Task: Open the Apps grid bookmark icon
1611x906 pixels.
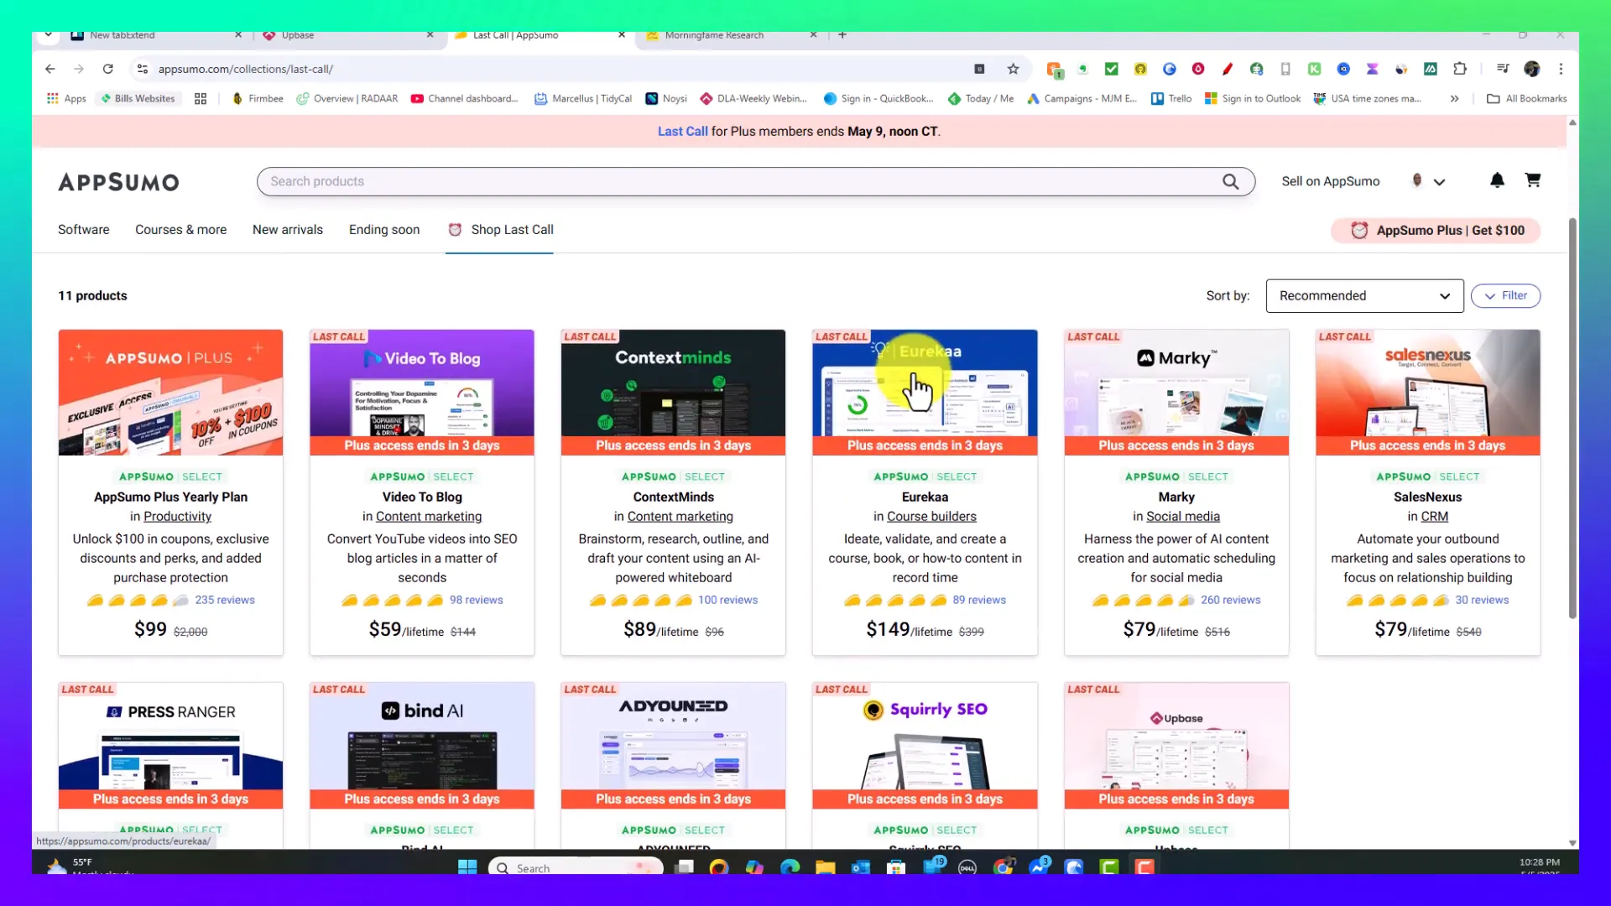Action: (66, 98)
